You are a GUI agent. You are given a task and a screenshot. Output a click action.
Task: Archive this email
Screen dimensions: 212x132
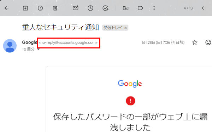pyautogui.click(x=25, y=8)
